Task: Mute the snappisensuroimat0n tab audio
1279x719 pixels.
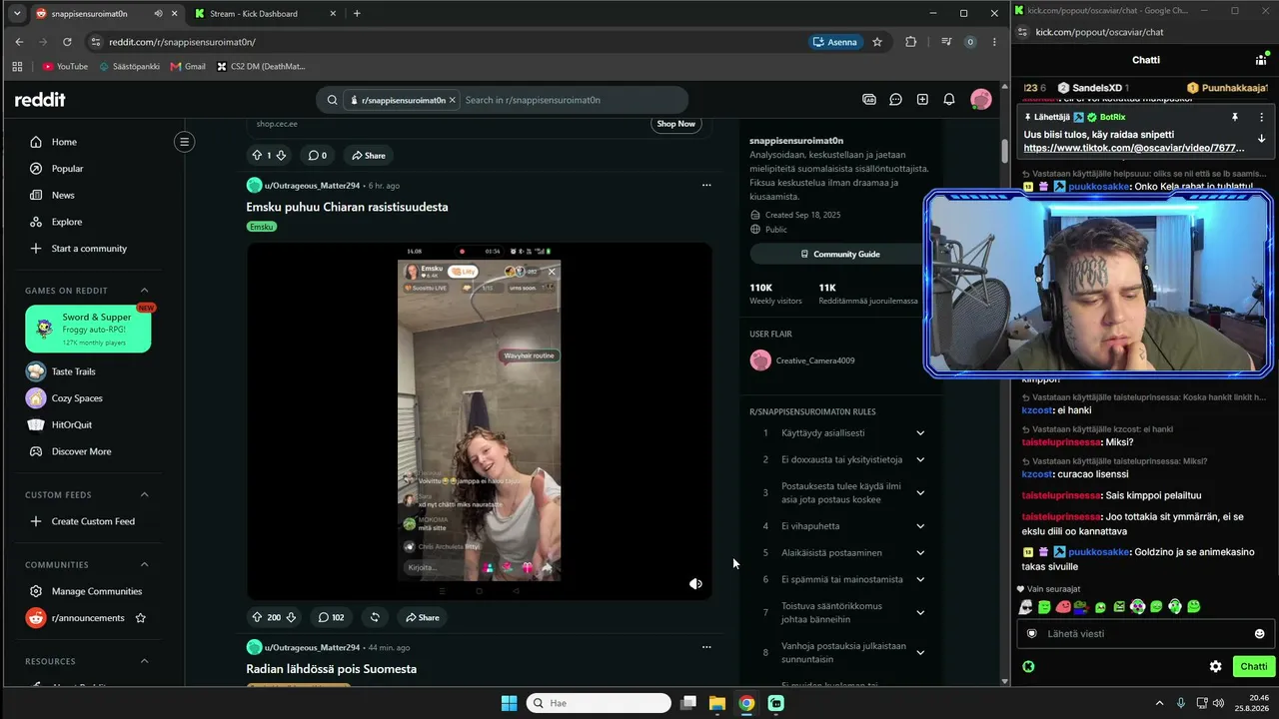Action: [157, 14]
